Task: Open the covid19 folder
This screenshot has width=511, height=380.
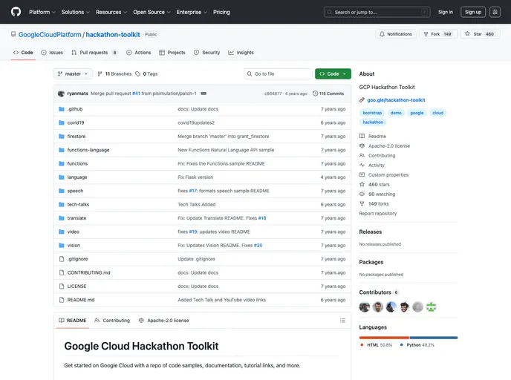Action: pos(76,122)
